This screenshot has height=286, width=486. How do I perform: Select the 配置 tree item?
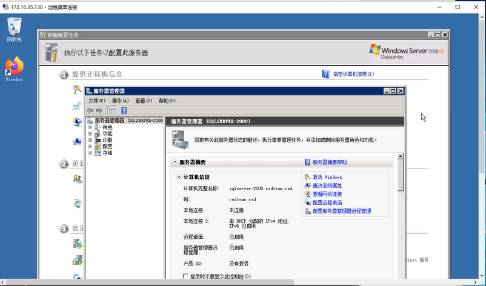pyautogui.click(x=107, y=147)
